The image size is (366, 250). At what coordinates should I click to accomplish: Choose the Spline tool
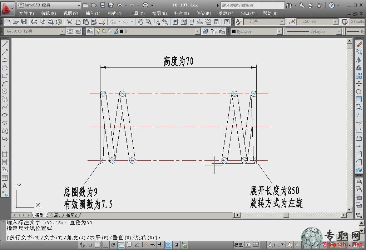pyautogui.click(x=5, y=107)
